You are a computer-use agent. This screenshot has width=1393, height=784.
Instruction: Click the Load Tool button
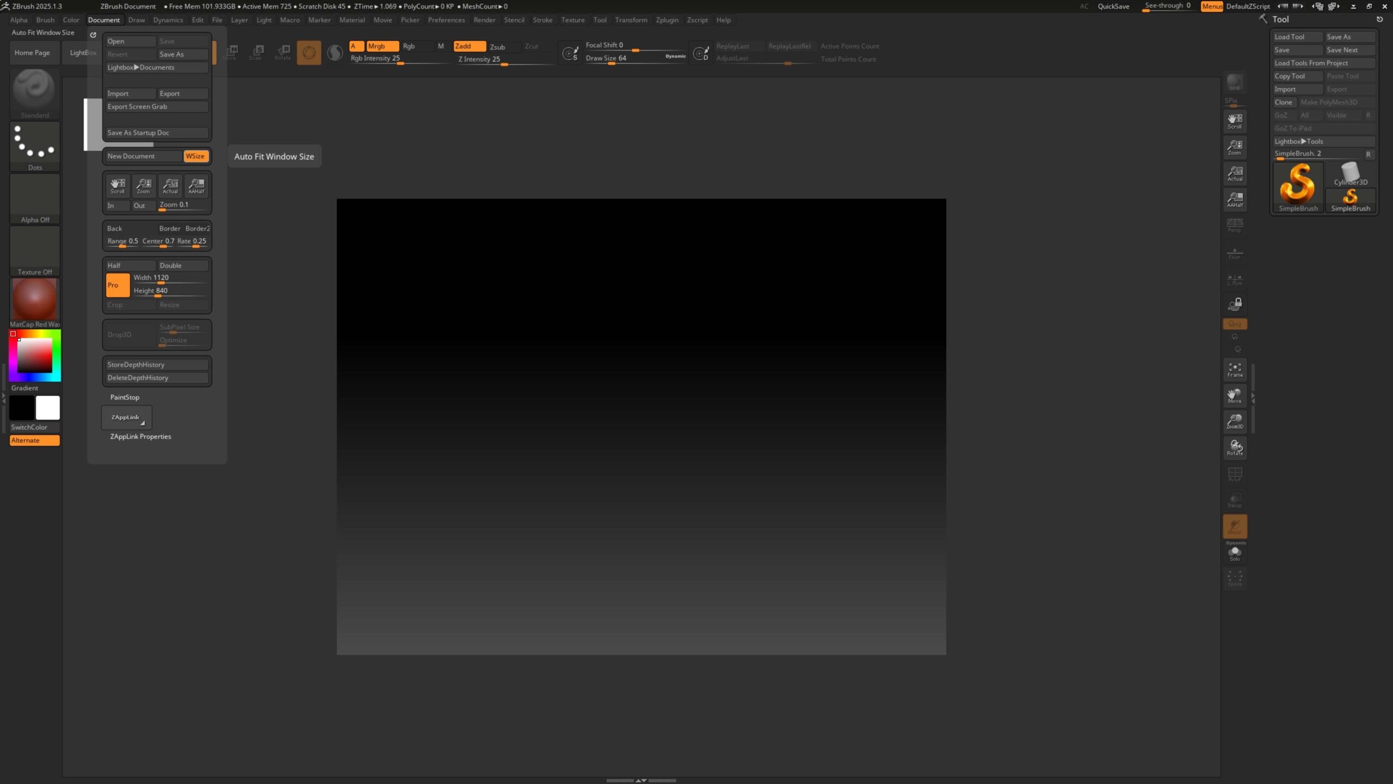tap(1297, 37)
